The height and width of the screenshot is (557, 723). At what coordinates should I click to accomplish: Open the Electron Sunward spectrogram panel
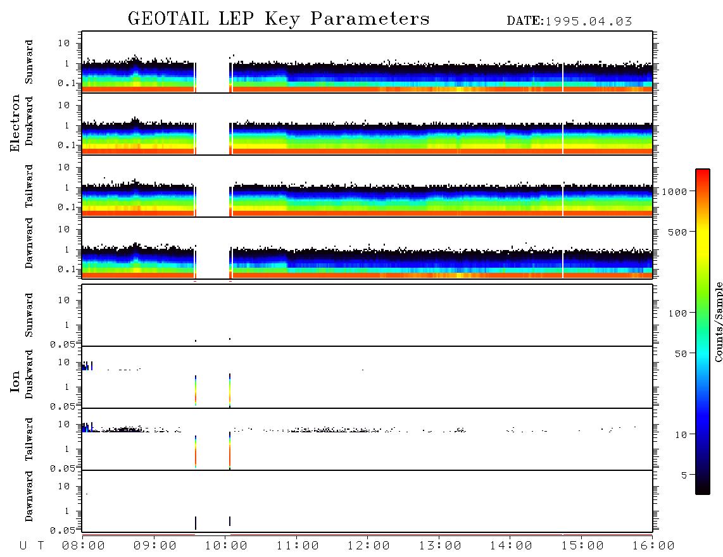[367, 62]
